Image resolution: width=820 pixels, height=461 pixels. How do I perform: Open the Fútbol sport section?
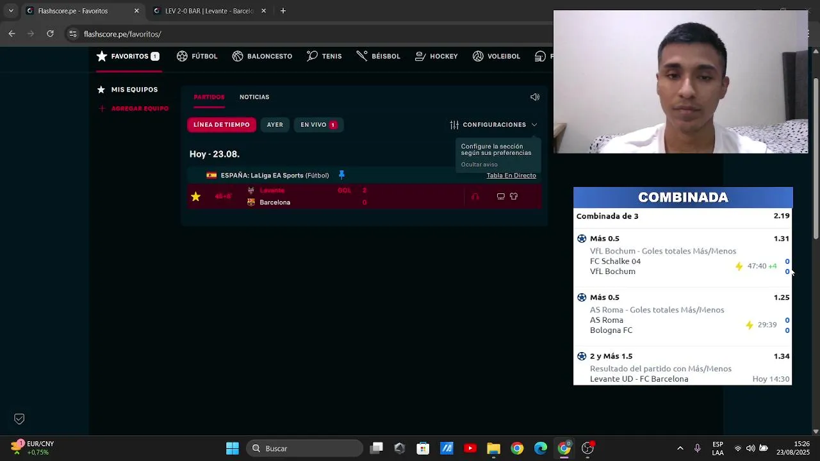tap(197, 56)
